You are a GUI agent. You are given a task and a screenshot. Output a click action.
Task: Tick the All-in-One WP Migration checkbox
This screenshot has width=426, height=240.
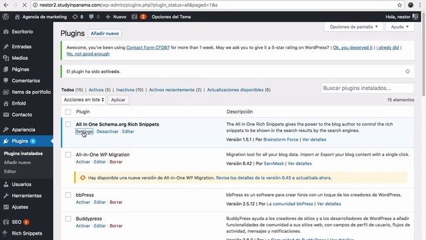pos(68,155)
